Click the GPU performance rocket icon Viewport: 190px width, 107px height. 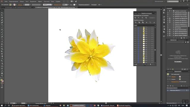76,1
